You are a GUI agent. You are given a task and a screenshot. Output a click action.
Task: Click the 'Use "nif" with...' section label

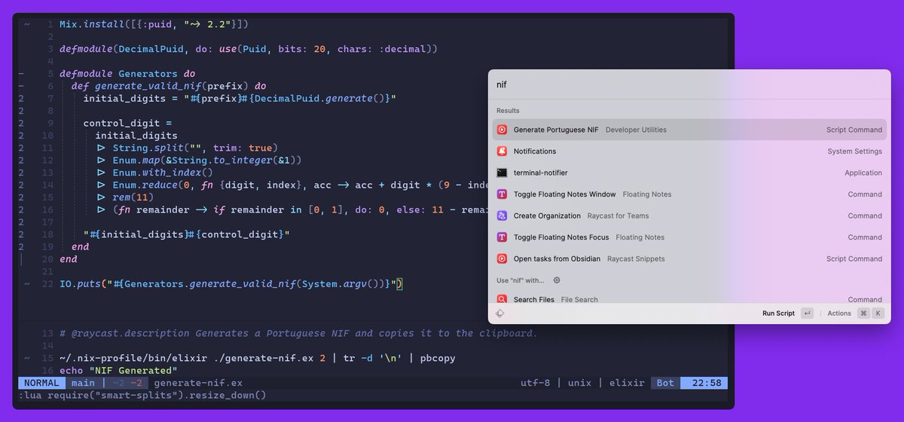[x=520, y=280]
